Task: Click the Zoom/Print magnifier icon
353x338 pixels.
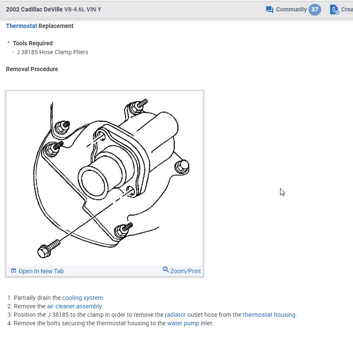Action: (x=166, y=269)
